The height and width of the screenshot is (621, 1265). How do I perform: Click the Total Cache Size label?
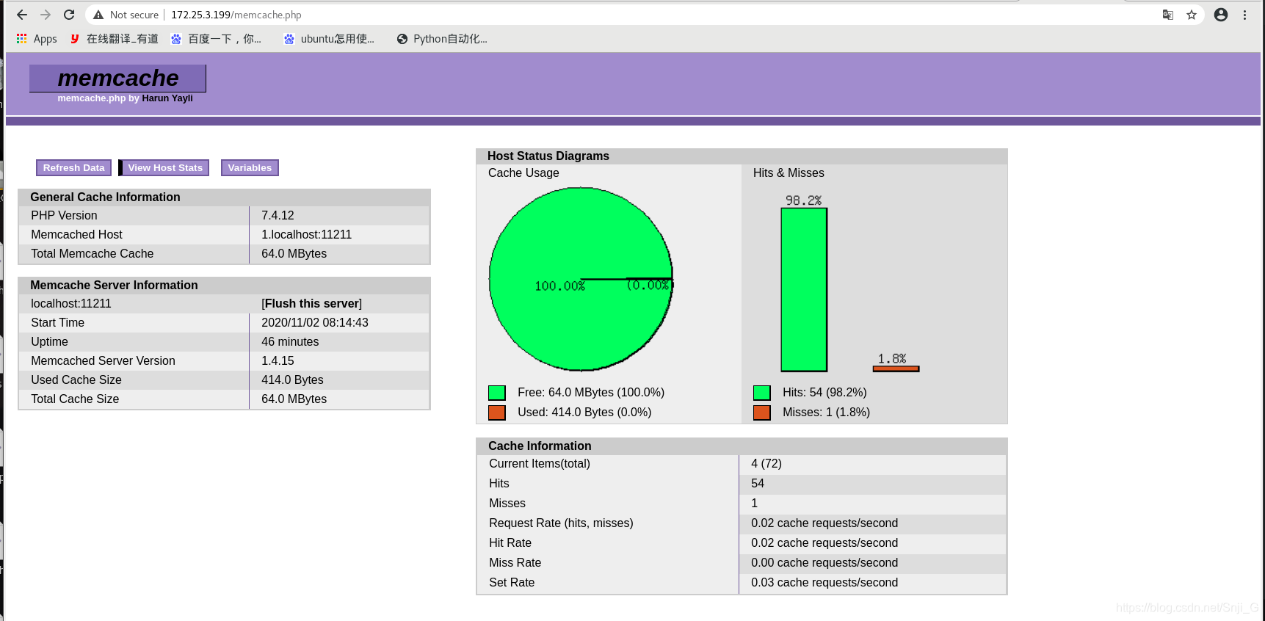75,399
